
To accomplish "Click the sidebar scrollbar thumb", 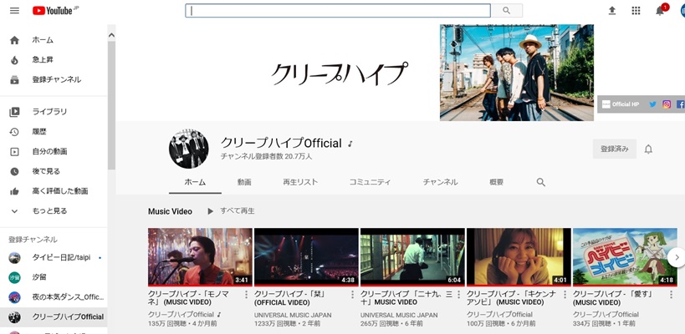I will [111, 104].
